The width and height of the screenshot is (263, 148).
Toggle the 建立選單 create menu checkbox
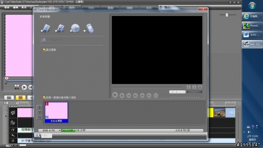(44, 50)
